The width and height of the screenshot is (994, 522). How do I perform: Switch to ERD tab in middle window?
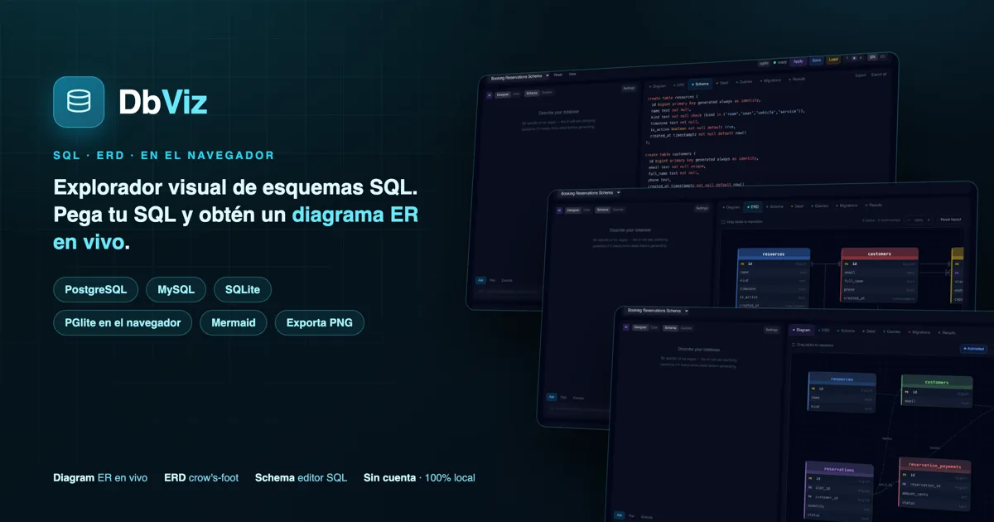pos(753,206)
